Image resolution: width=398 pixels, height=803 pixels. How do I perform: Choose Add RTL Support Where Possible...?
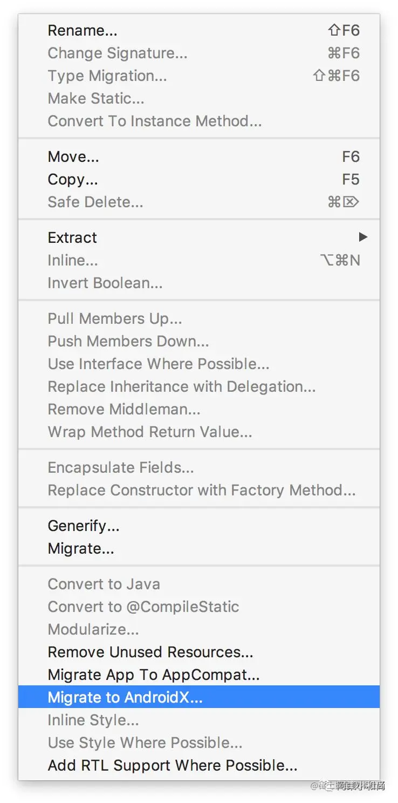point(173,766)
